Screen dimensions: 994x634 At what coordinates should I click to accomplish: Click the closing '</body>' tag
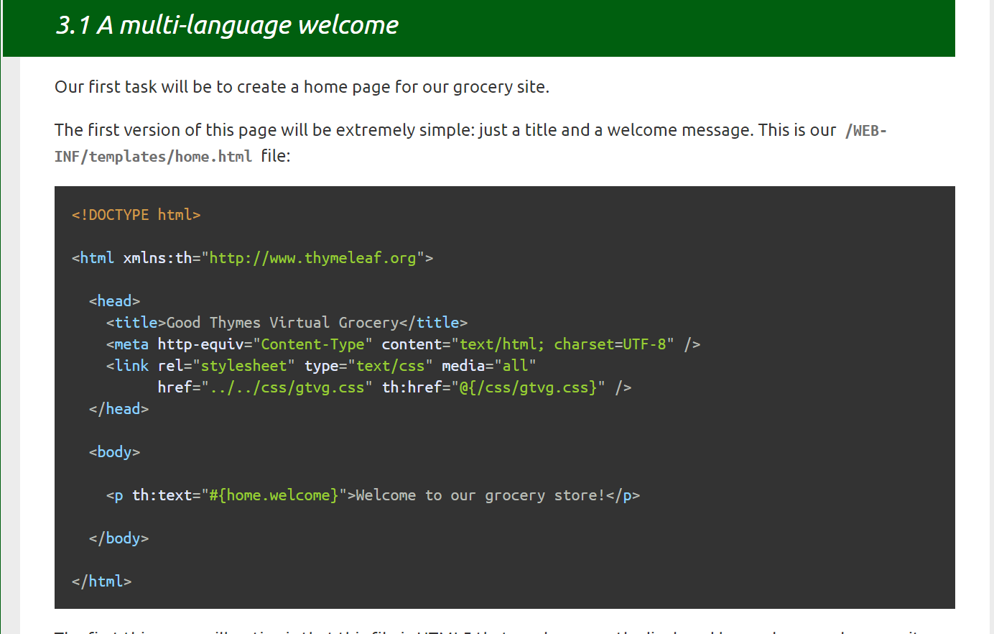tap(119, 538)
